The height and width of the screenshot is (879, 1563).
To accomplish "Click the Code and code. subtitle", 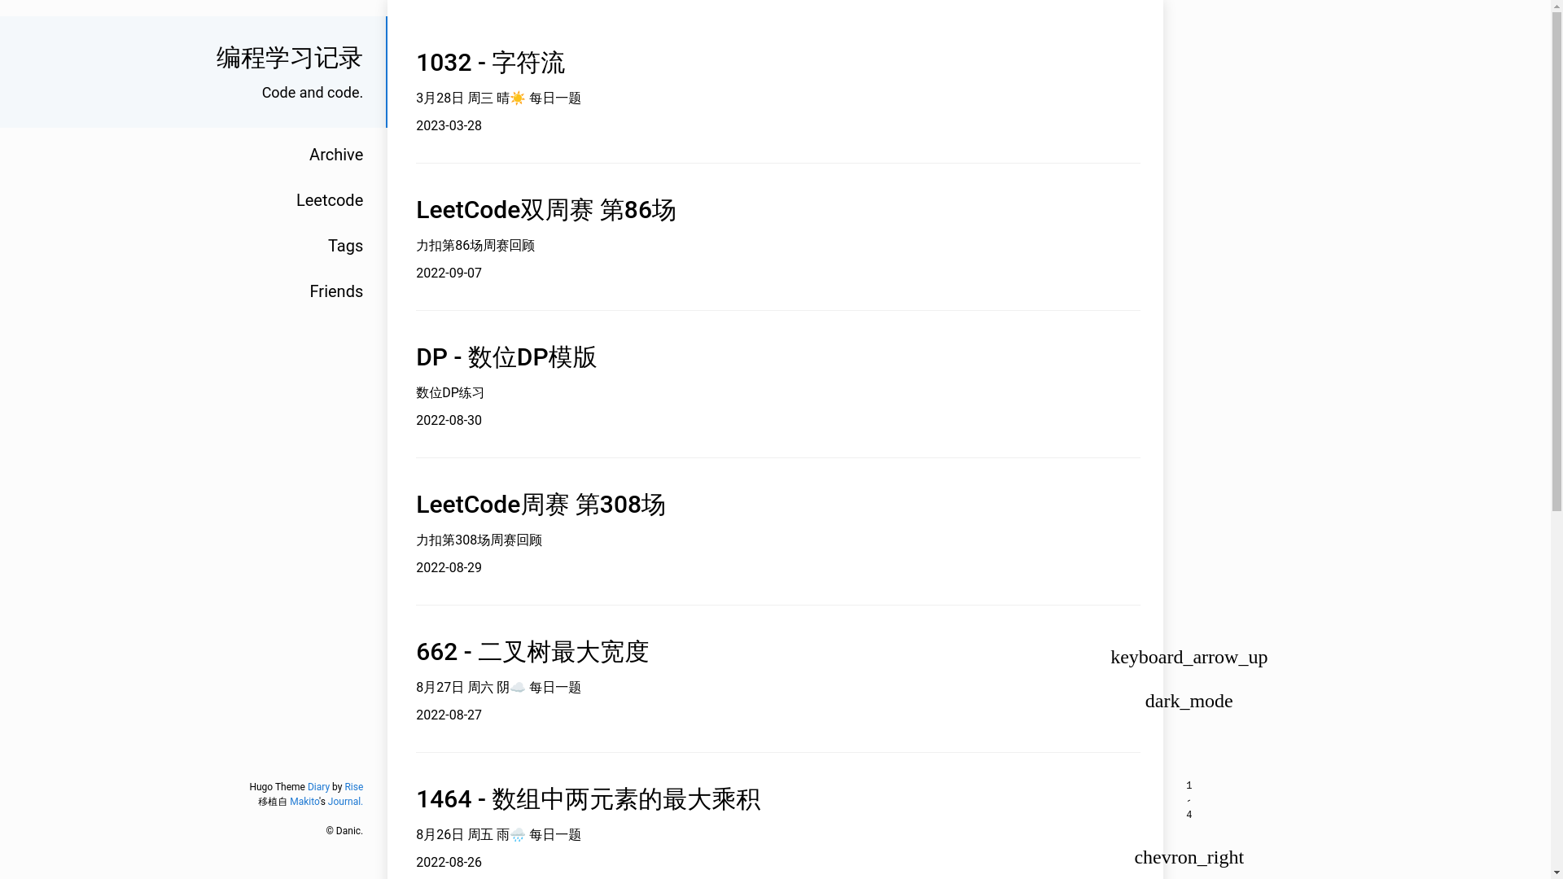I will [x=312, y=93].
